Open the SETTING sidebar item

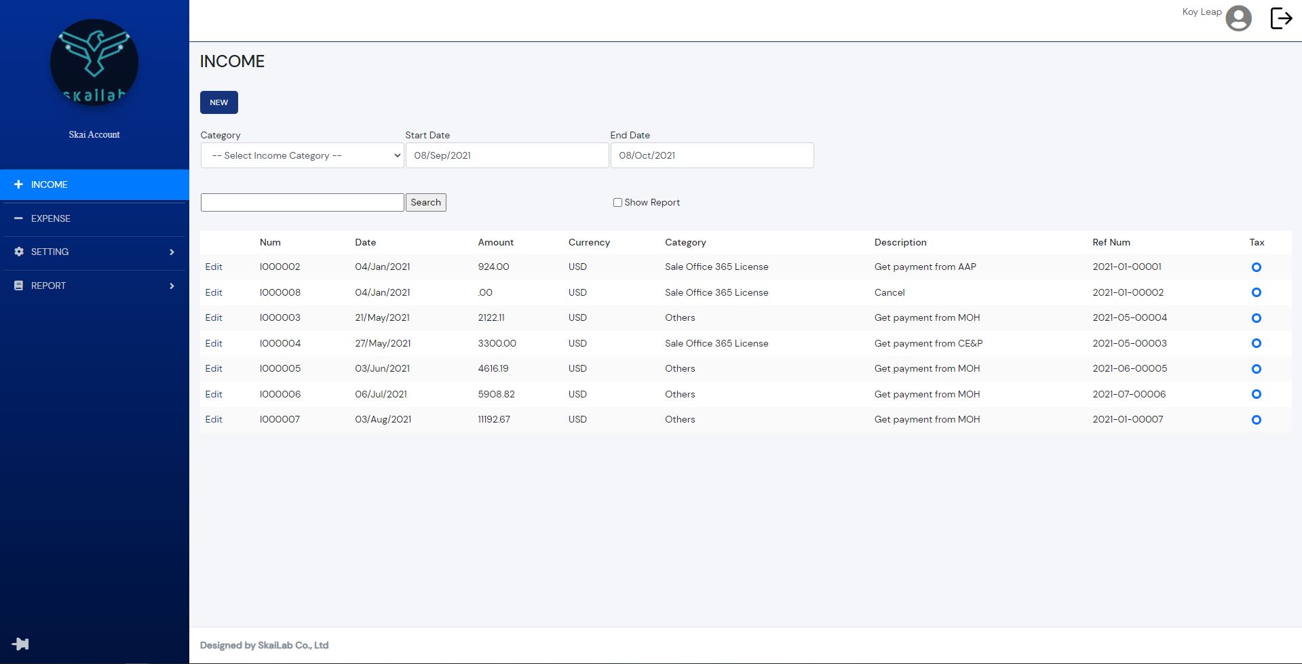(94, 252)
